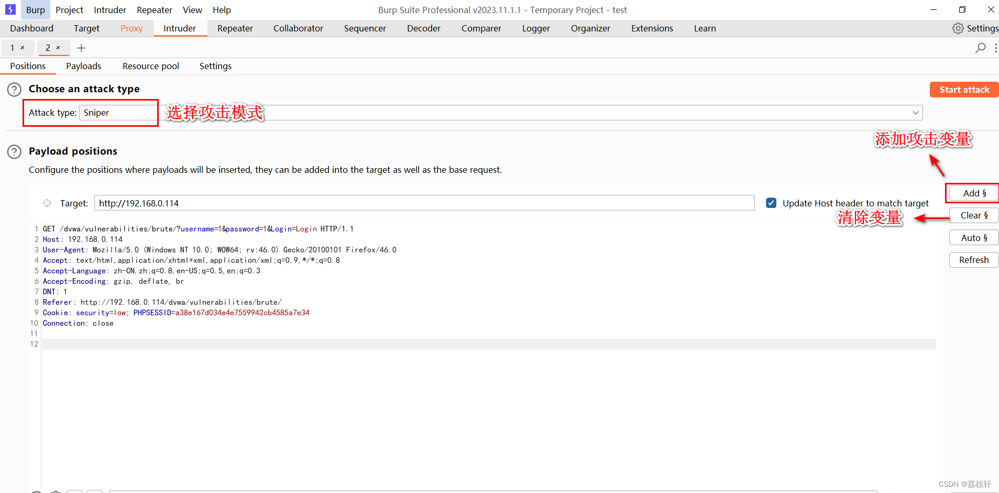Viewport: 999px width, 493px height.
Task: Click the Accept-Encoding header line
Action: pyautogui.click(x=113, y=281)
